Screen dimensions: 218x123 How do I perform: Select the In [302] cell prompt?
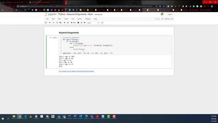pos(53,38)
